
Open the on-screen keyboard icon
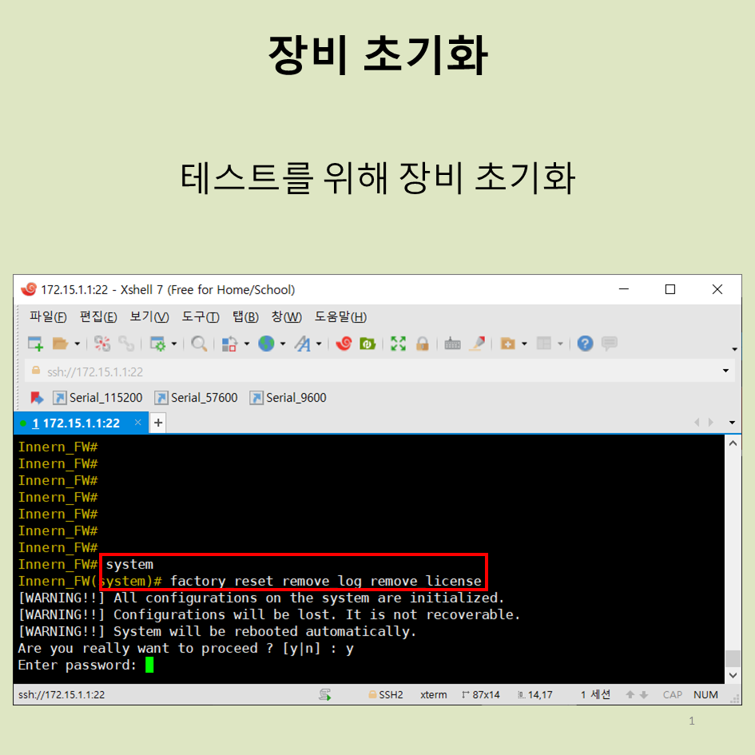pyautogui.click(x=452, y=343)
